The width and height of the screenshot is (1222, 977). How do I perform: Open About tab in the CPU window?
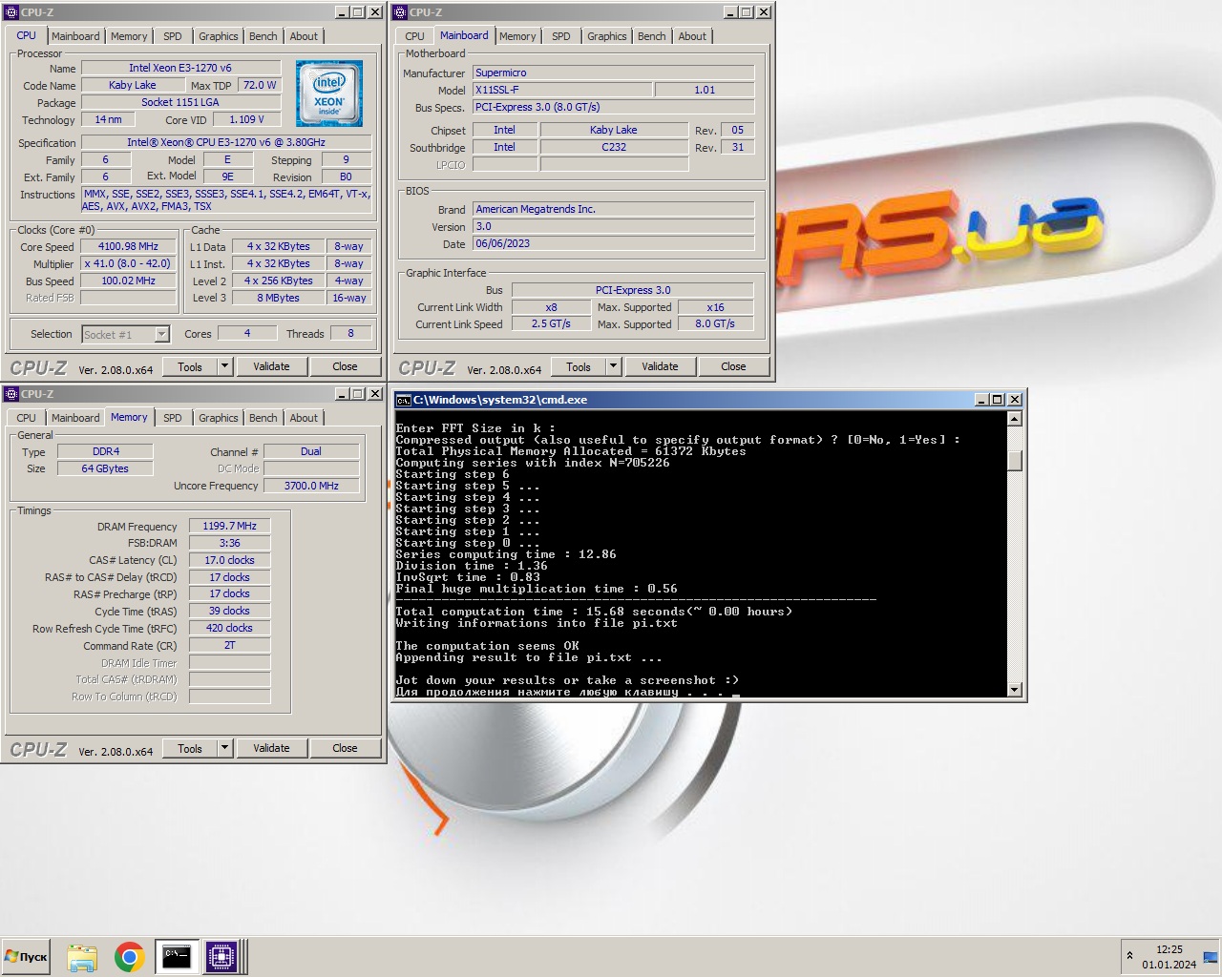[304, 36]
